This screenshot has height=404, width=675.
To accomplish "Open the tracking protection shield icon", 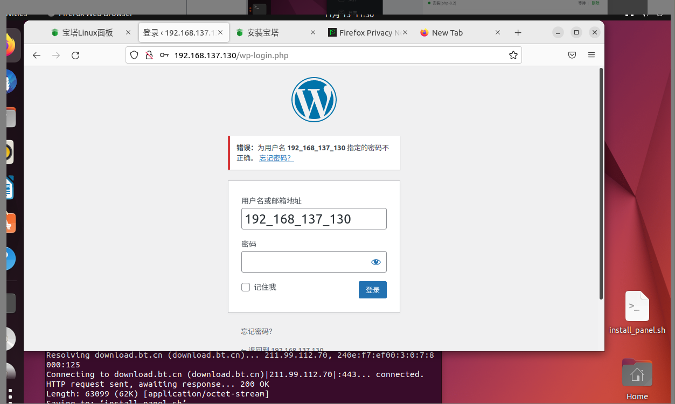I will pos(135,55).
